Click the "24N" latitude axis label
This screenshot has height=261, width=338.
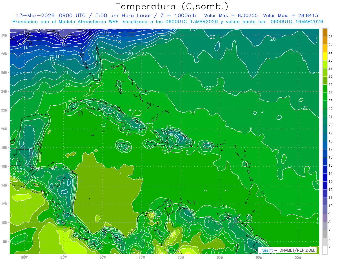4,92
